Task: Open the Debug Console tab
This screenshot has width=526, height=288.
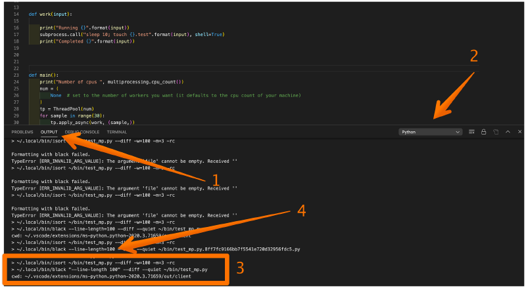Action: click(82, 132)
